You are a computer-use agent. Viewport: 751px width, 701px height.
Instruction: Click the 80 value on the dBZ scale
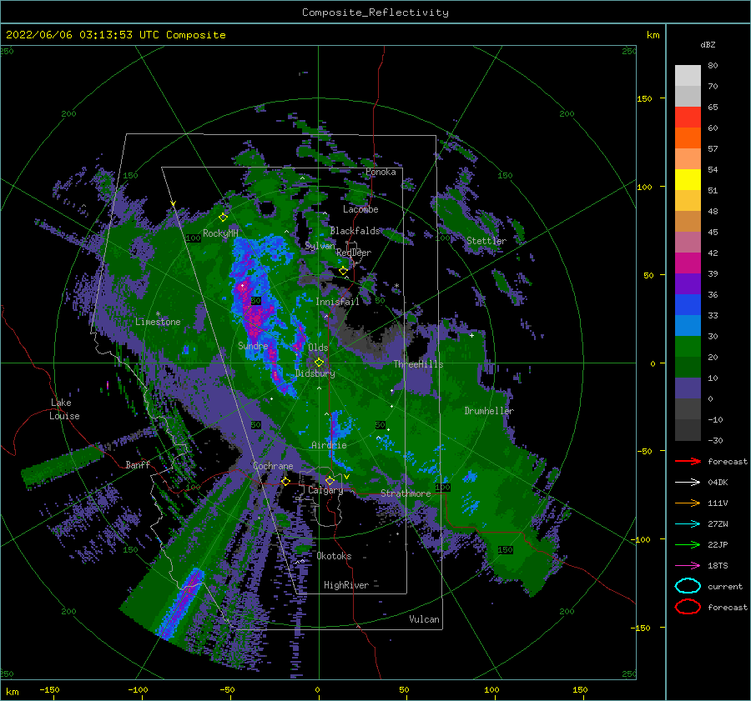tap(713, 66)
